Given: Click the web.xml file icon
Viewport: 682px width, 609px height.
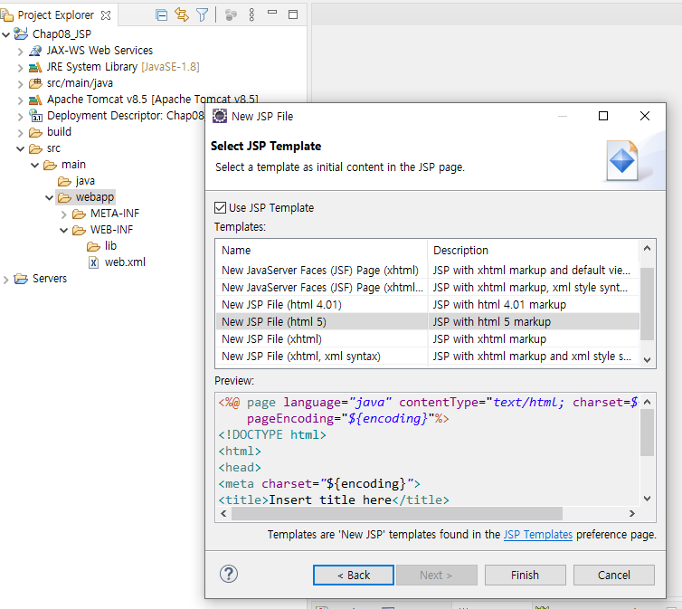Looking at the screenshot, I should [x=93, y=262].
